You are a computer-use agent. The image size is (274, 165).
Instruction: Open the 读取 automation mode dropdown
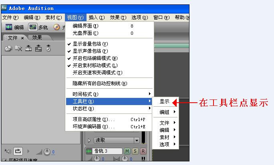coord(137,140)
